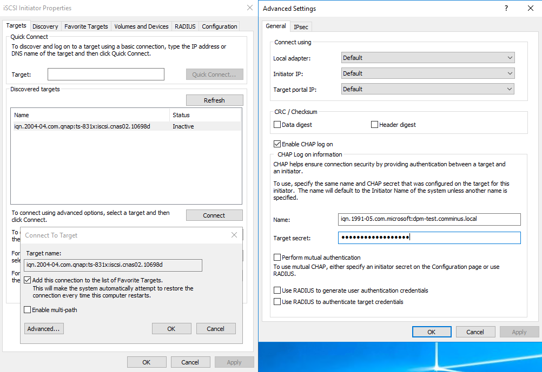Viewport: 542px width, 372px height.
Task: Expand the Initiator IP dropdown
Action: coord(428,73)
